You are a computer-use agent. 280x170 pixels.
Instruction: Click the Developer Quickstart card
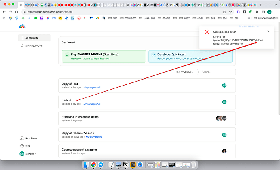coord(190,56)
